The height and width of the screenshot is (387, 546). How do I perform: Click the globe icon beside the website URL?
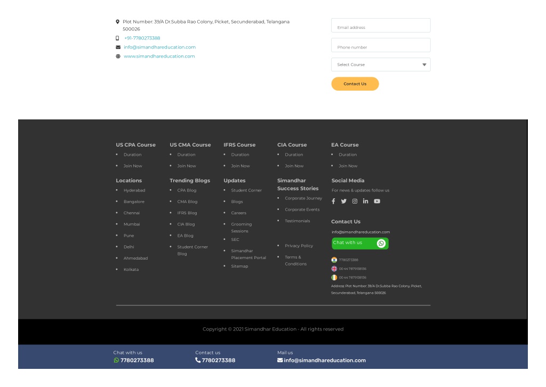118,56
